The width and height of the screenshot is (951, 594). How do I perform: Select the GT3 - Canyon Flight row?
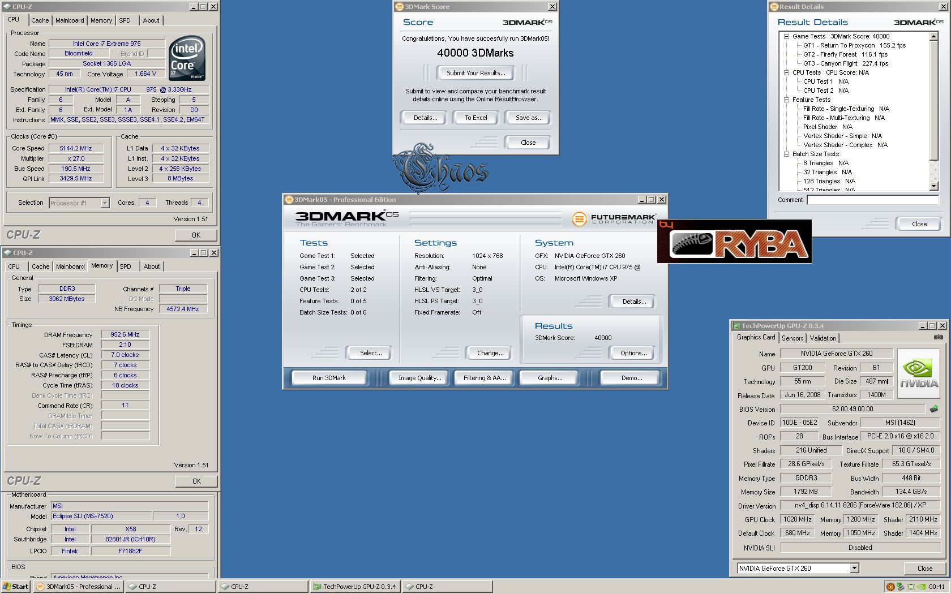[x=846, y=63]
